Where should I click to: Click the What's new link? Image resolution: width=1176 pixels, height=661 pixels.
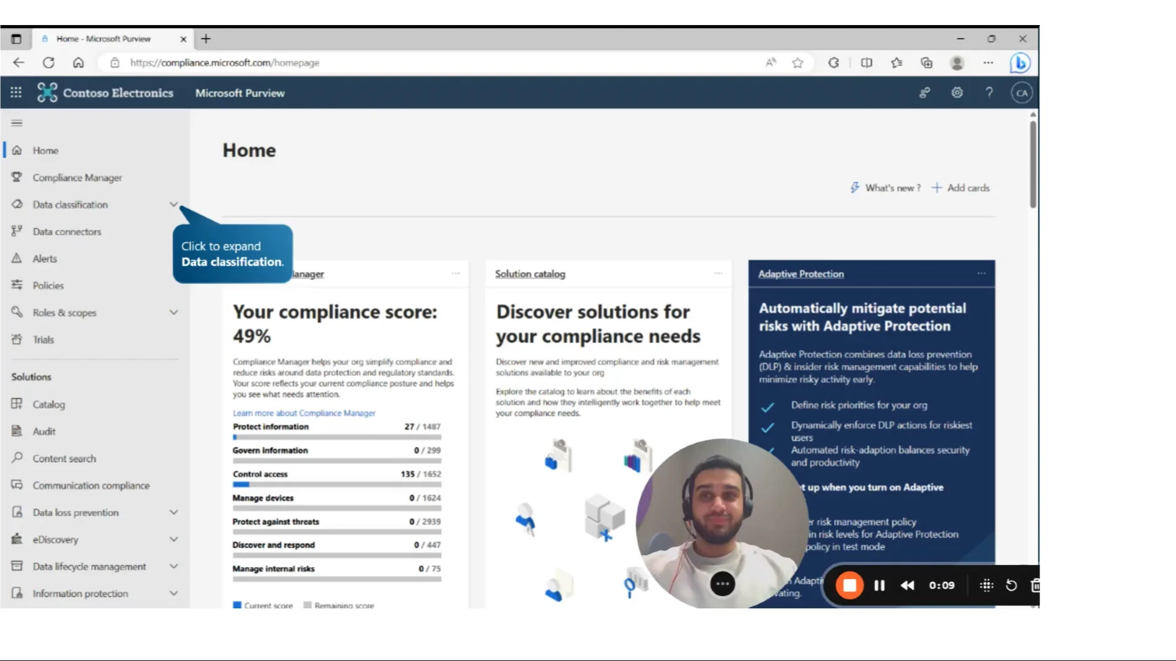pyautogui.click(x=892, y=188)
